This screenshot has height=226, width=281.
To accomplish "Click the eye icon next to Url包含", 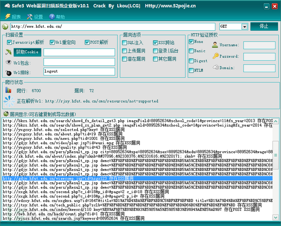I will coord(9,62).
